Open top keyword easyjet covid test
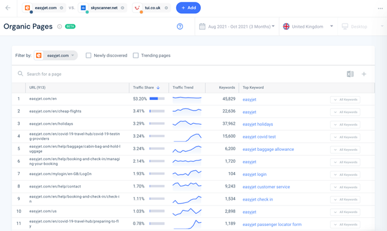Viewport: 387px width, 231px height. click(259, 137)
